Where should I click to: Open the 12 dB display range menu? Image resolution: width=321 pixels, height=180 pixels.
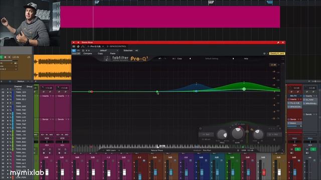[x=273, y=65]
